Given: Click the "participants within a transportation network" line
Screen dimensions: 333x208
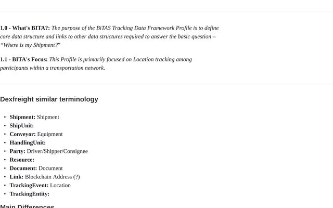Looking at the screenshot, I should [x=52, y=68].
